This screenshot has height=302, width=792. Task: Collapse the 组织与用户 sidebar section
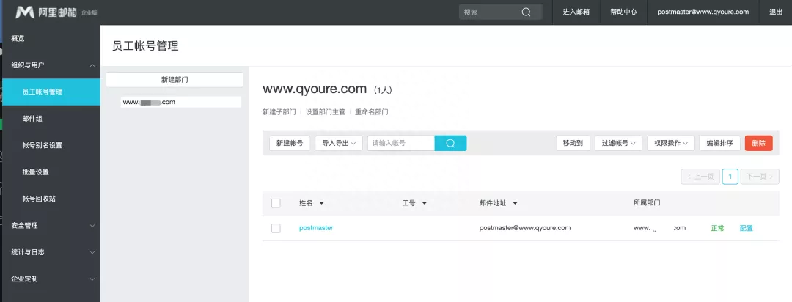(92, 65)
